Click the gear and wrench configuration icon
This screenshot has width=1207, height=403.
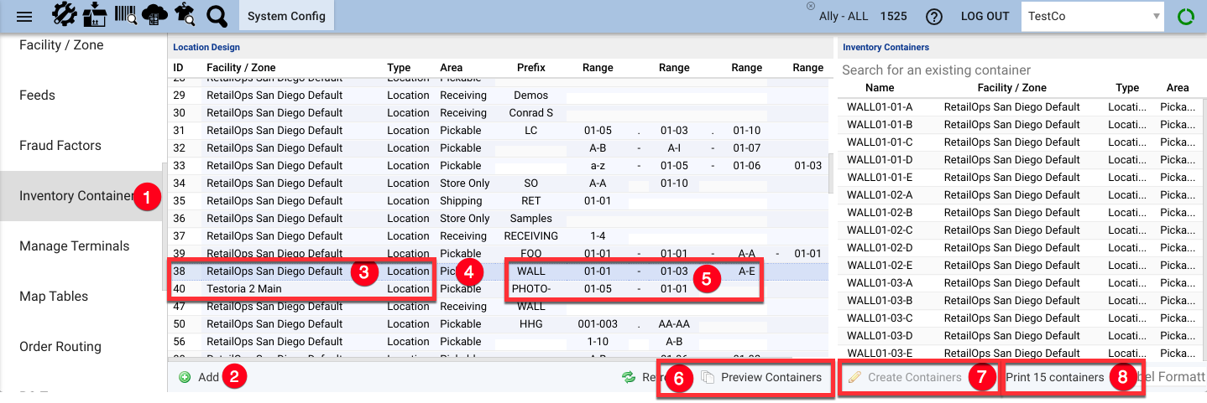click(x=65, y=16)
